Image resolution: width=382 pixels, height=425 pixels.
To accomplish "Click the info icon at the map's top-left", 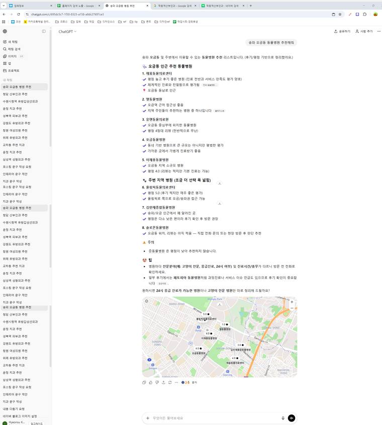I will 147,301.
